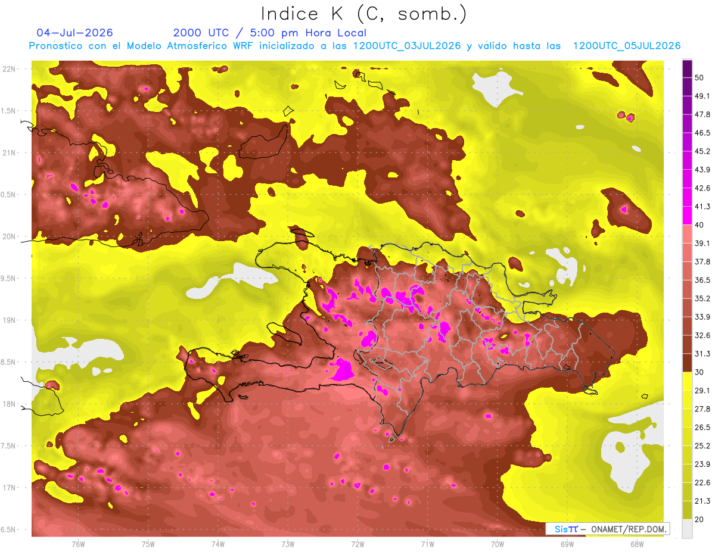Click the colorbar label "50"

[700, 77]
